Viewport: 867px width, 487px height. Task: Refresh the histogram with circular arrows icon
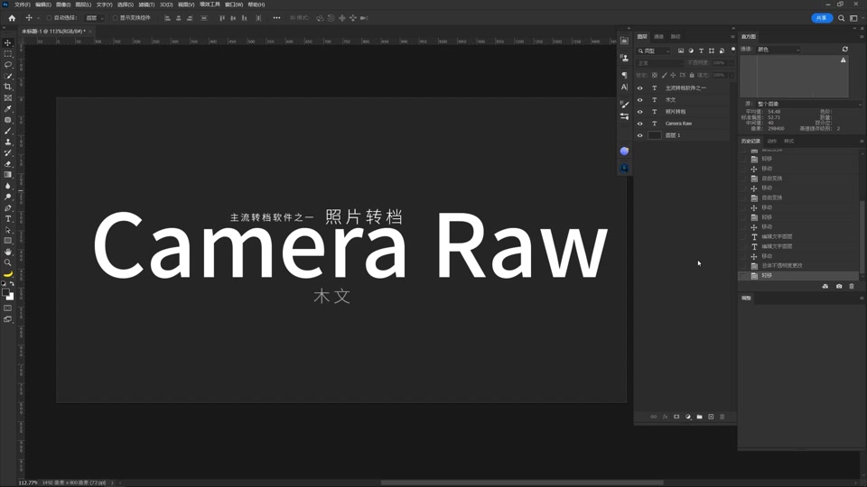point(845,49)
